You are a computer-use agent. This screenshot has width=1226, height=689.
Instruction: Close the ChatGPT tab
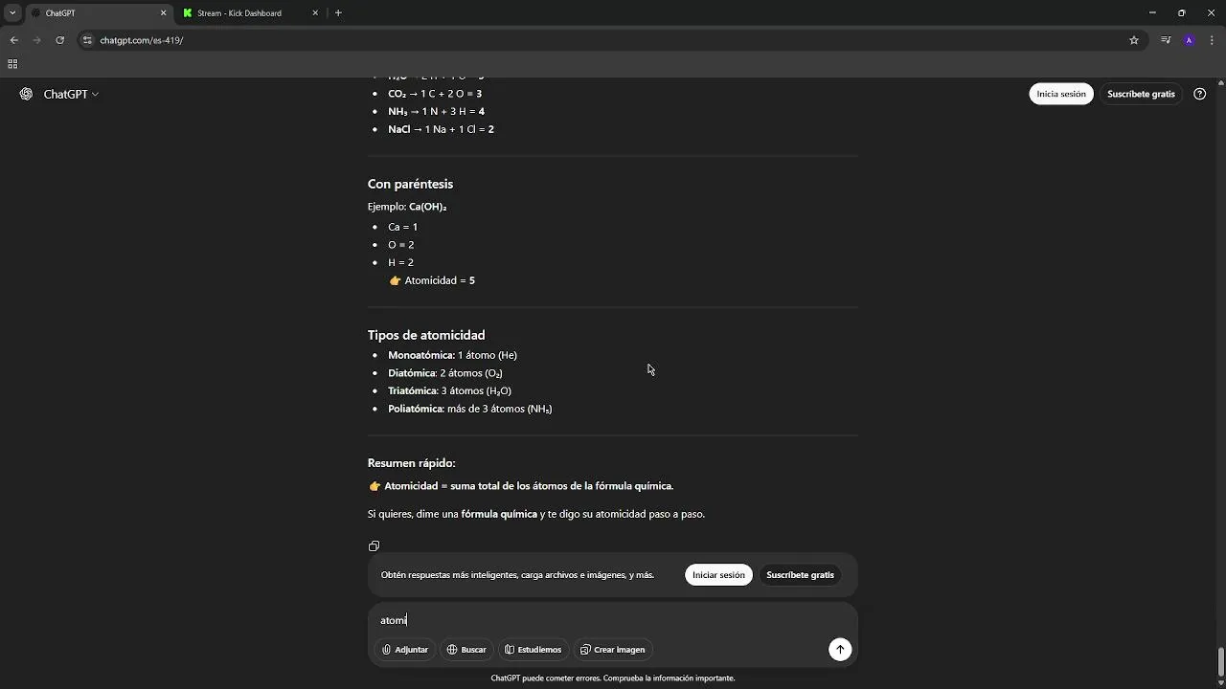163,13
